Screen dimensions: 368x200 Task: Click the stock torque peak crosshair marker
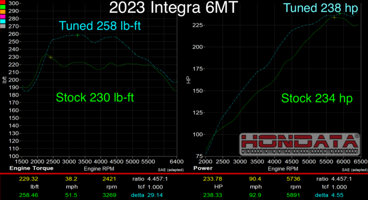tap(51, 57)
